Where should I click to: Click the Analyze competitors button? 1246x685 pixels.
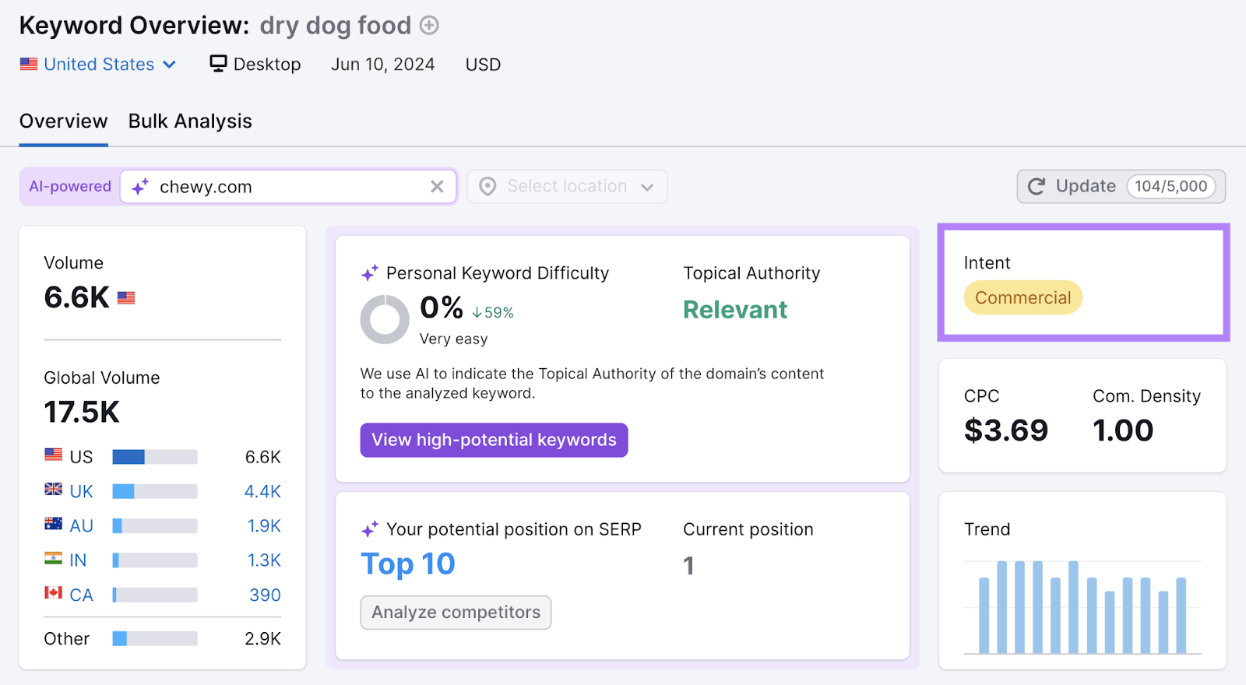point(455,613)
